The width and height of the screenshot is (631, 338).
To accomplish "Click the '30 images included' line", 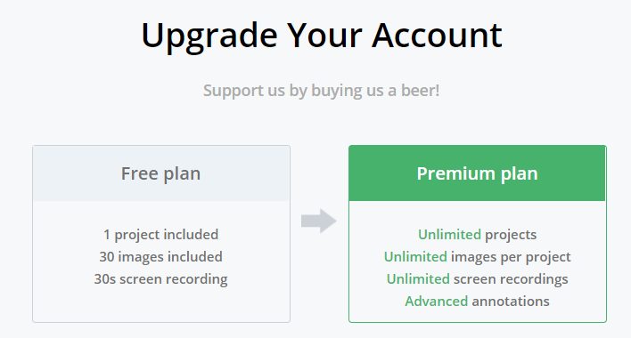I will click(161, 257).
